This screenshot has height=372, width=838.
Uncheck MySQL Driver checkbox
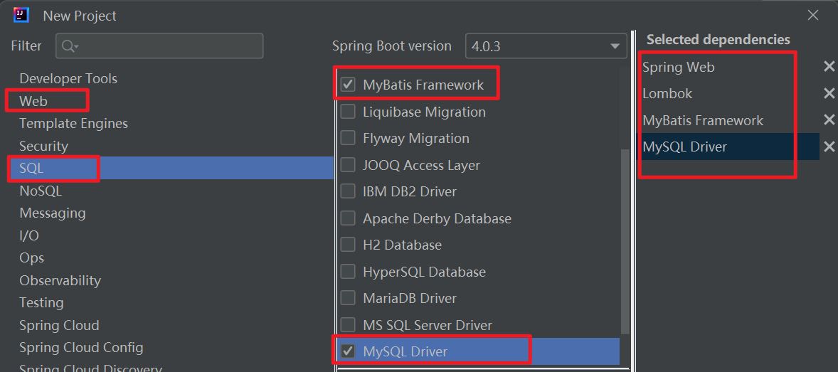tap(348, 351)
